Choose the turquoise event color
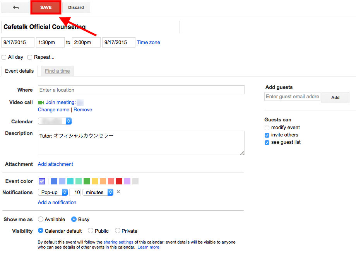The width and height of the screenshot is (356, 254). point(70,181)
